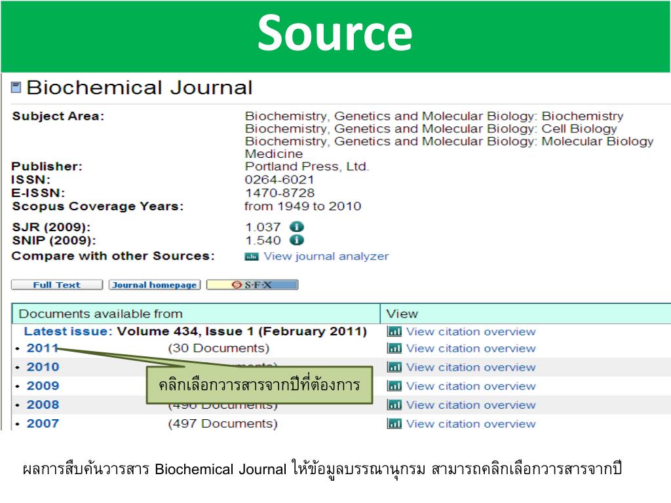Click E-ISSN value 1470-8728
Viewport: 671px width, 503px height.
pos(279,193)
